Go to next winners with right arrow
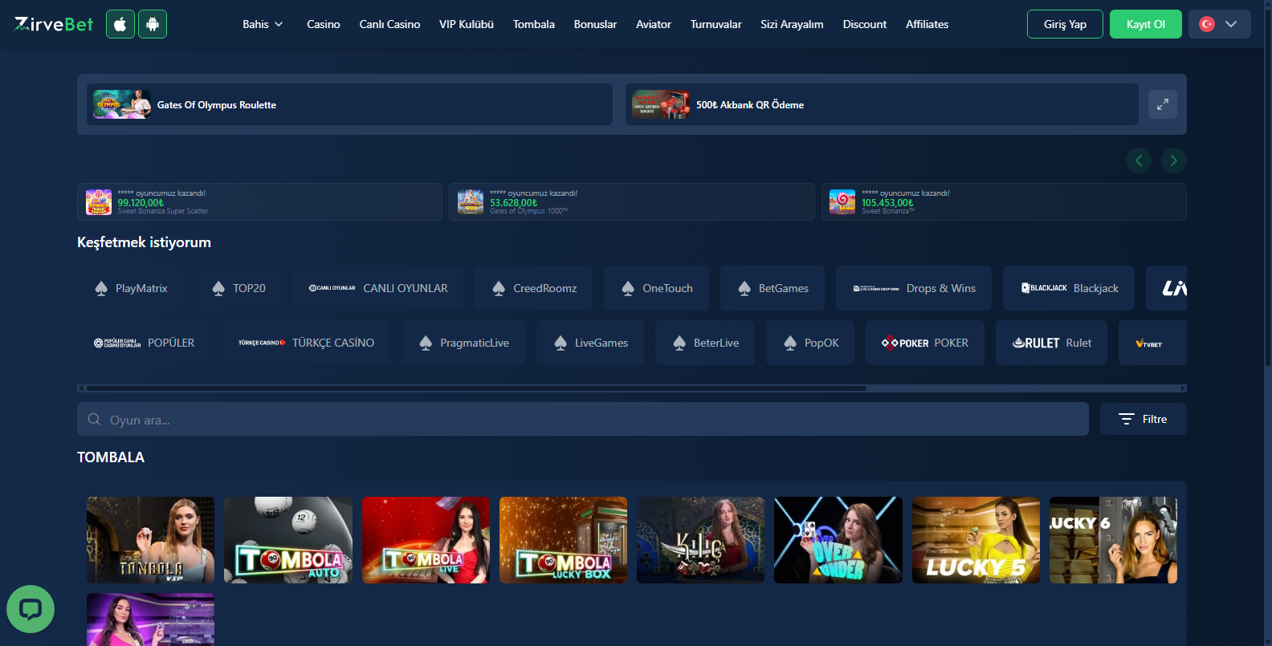Image resolution: width=1272 pixels, height=646 pixels. point(1174,160)
